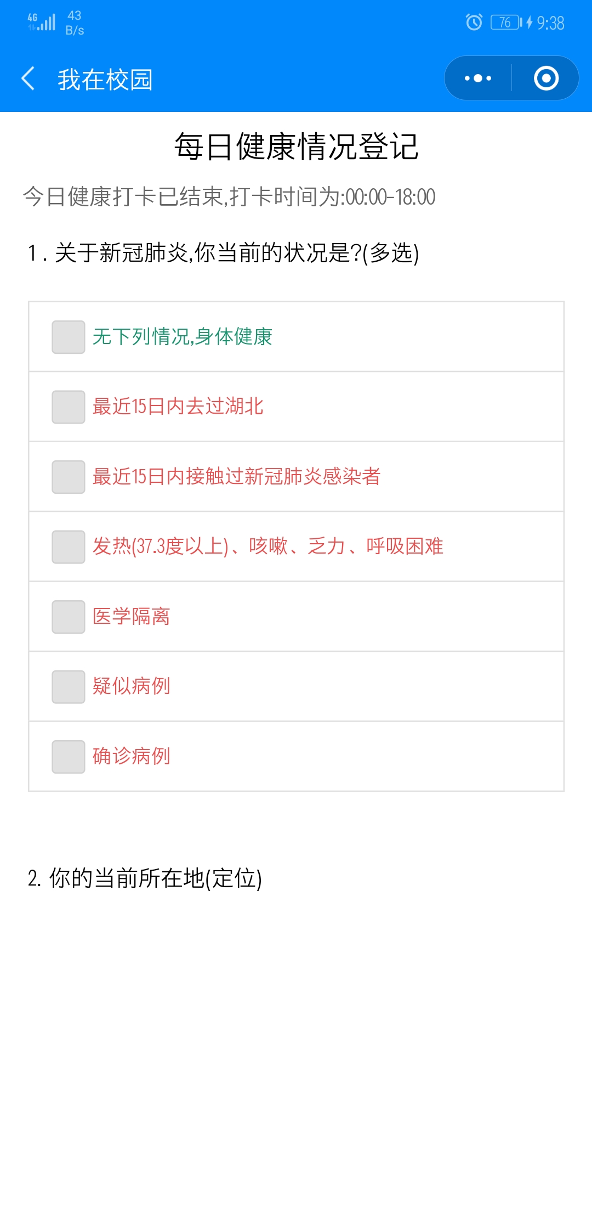Tap the 无下列情况,身体健康 option text
The height and width of the screenshot is (1229, 592).
(x=182, y=337)
